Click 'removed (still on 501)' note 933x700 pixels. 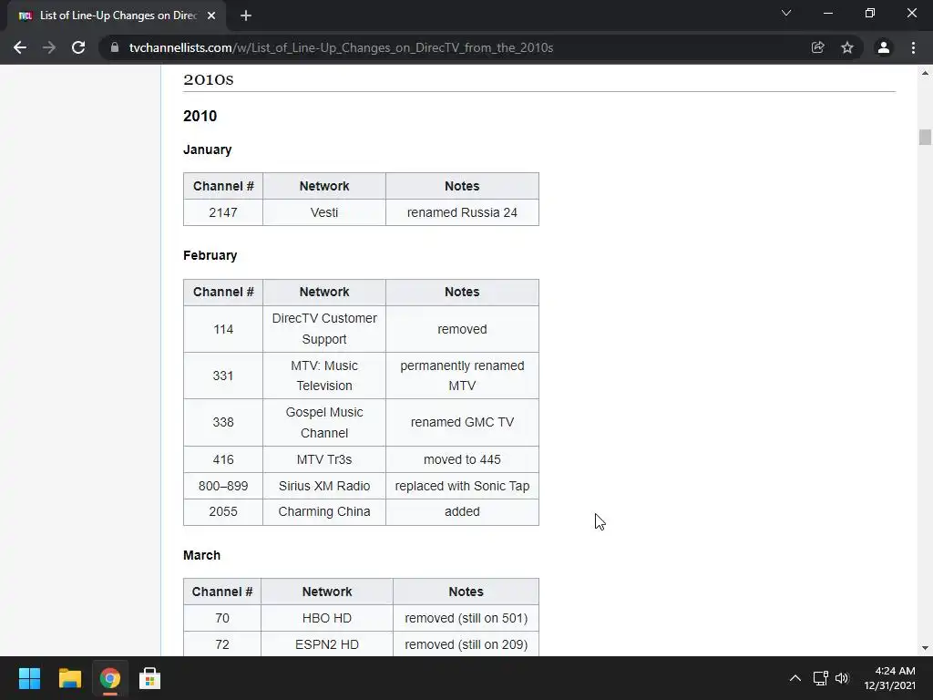[466, 618]
